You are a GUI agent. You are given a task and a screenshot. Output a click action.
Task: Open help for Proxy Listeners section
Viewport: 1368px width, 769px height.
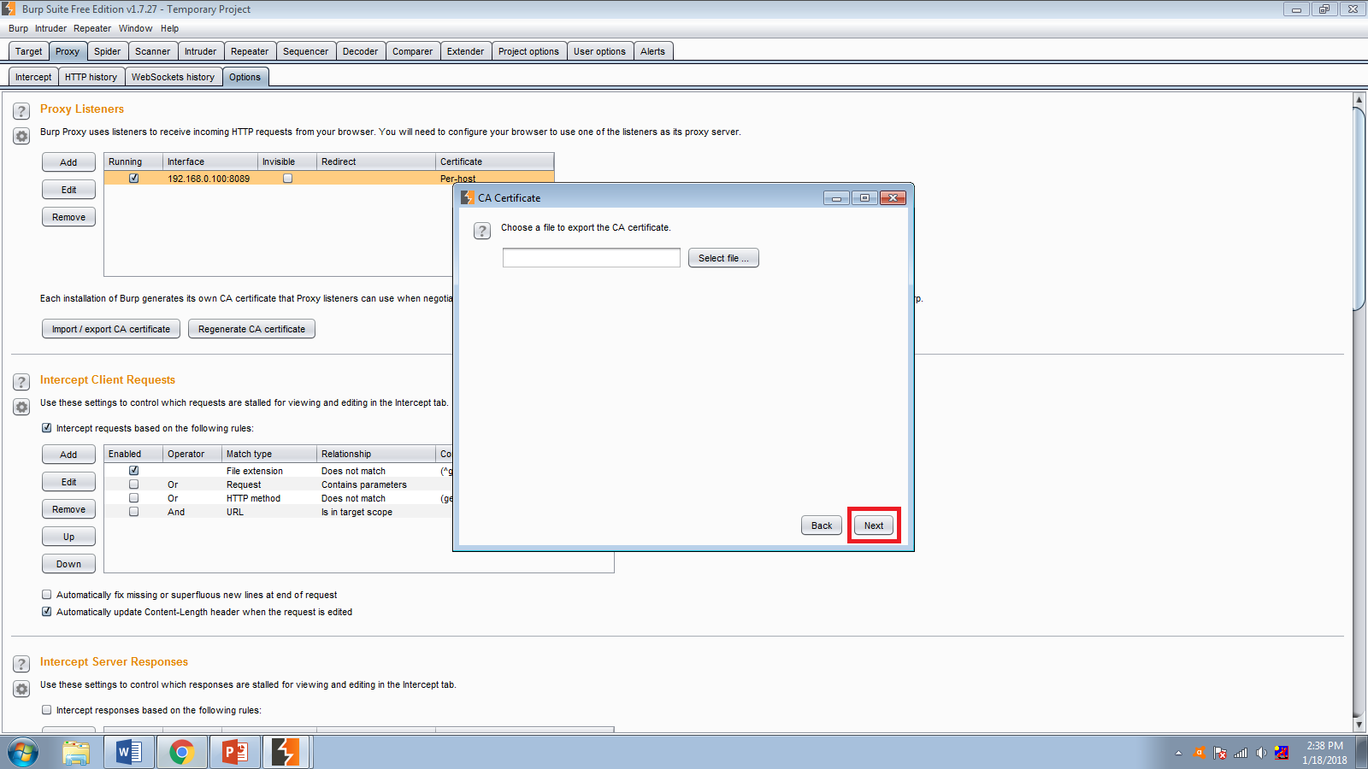coord(21,111)
